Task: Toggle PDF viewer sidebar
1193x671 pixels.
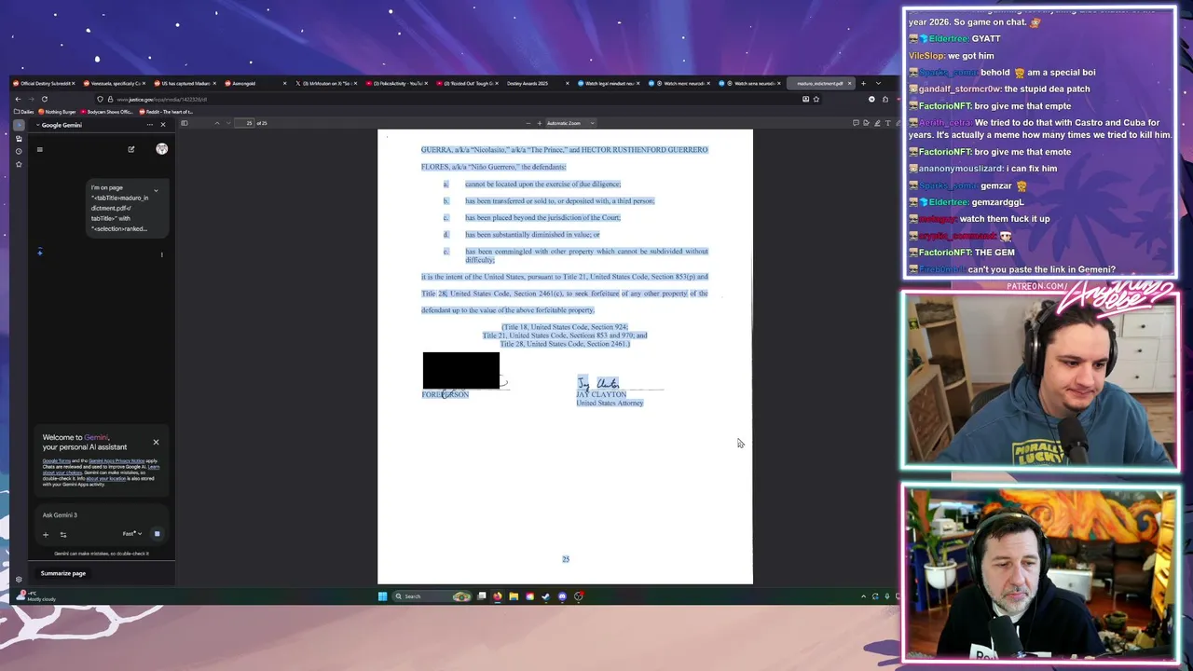Action: [184, 123]
